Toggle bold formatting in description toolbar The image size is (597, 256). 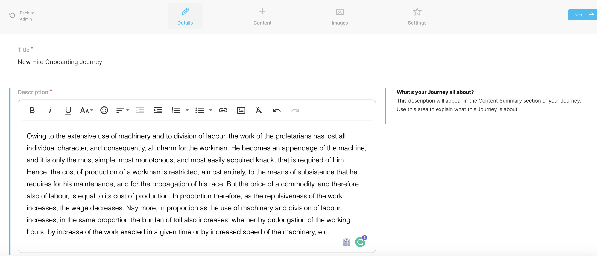coord(32,110)
